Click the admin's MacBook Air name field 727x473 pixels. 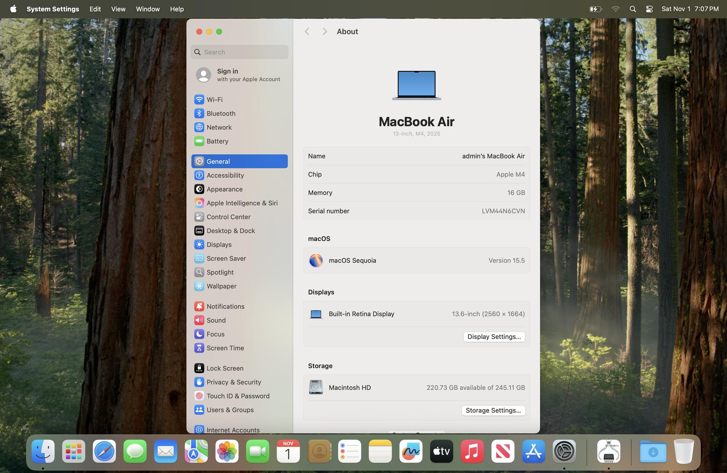click(493, 156)
